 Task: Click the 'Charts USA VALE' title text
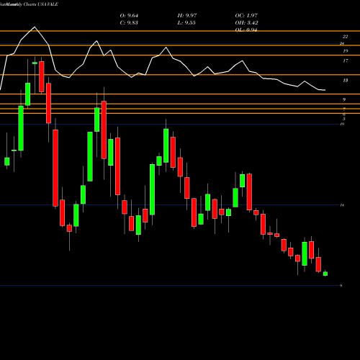pyautogui.click(x=41, y=4)
